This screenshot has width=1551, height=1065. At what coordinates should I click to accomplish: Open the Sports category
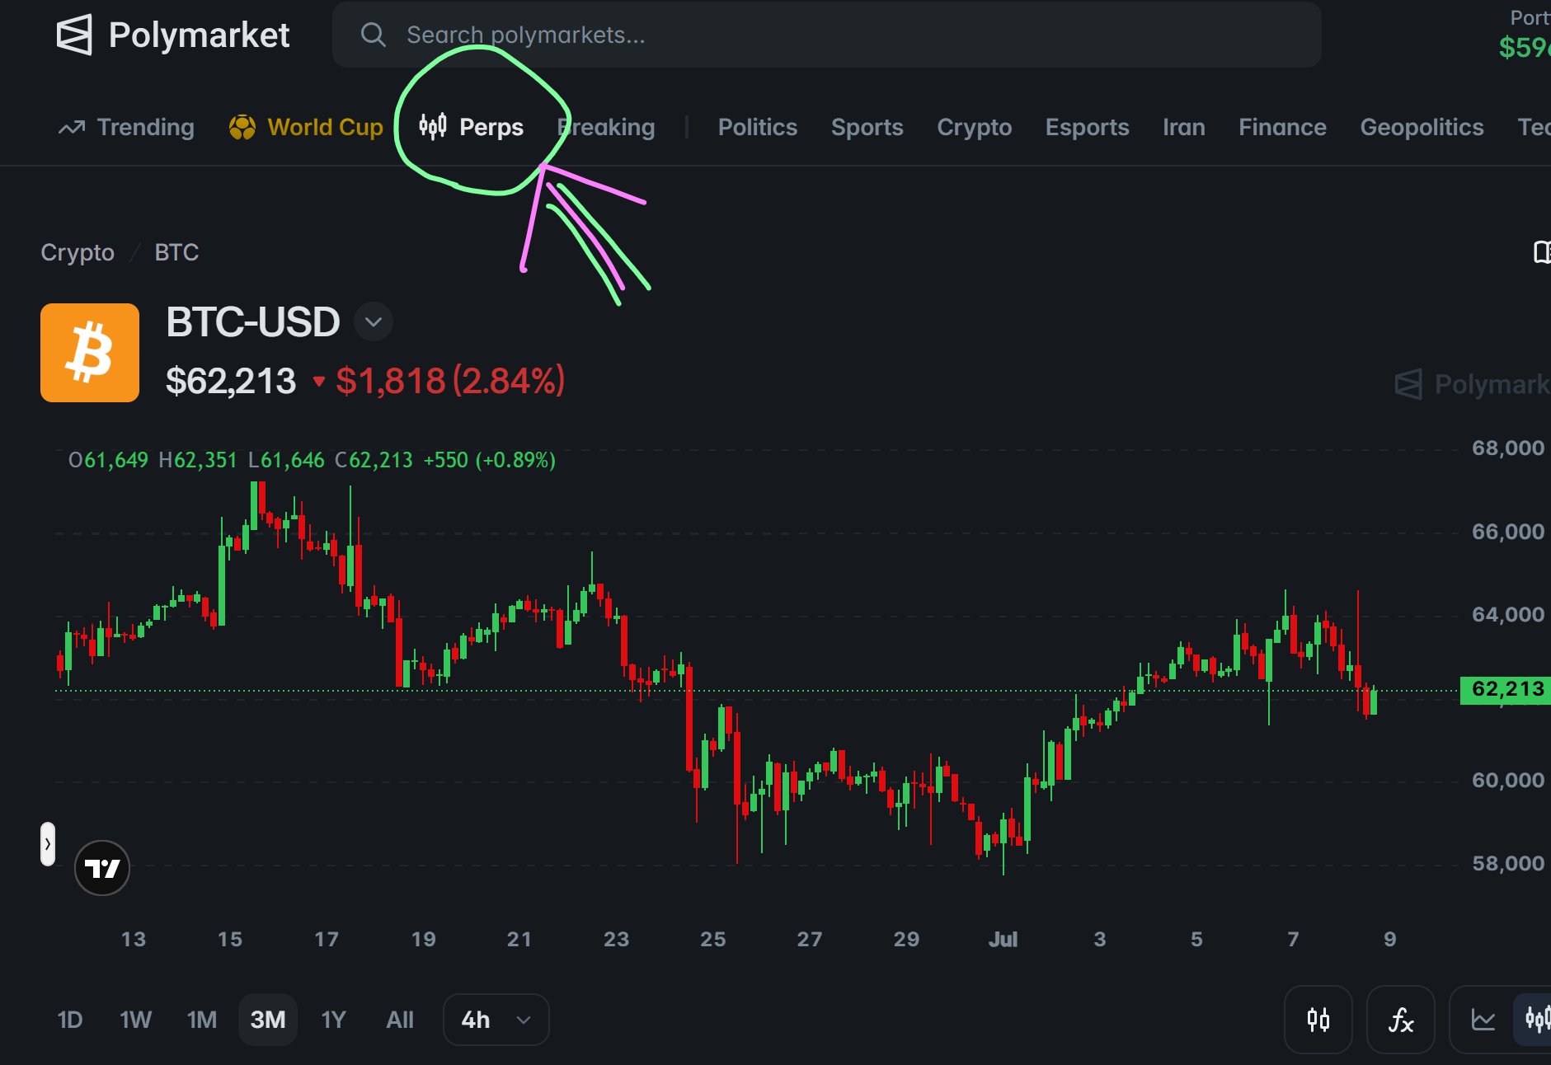coord(867,127)
